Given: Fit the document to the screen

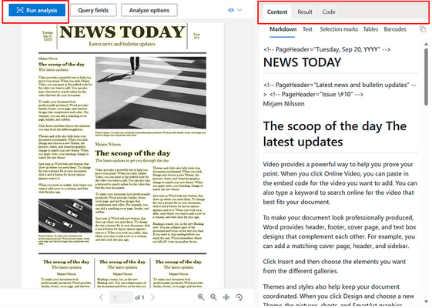Looking at the screenshot, I should coord(226,297).
